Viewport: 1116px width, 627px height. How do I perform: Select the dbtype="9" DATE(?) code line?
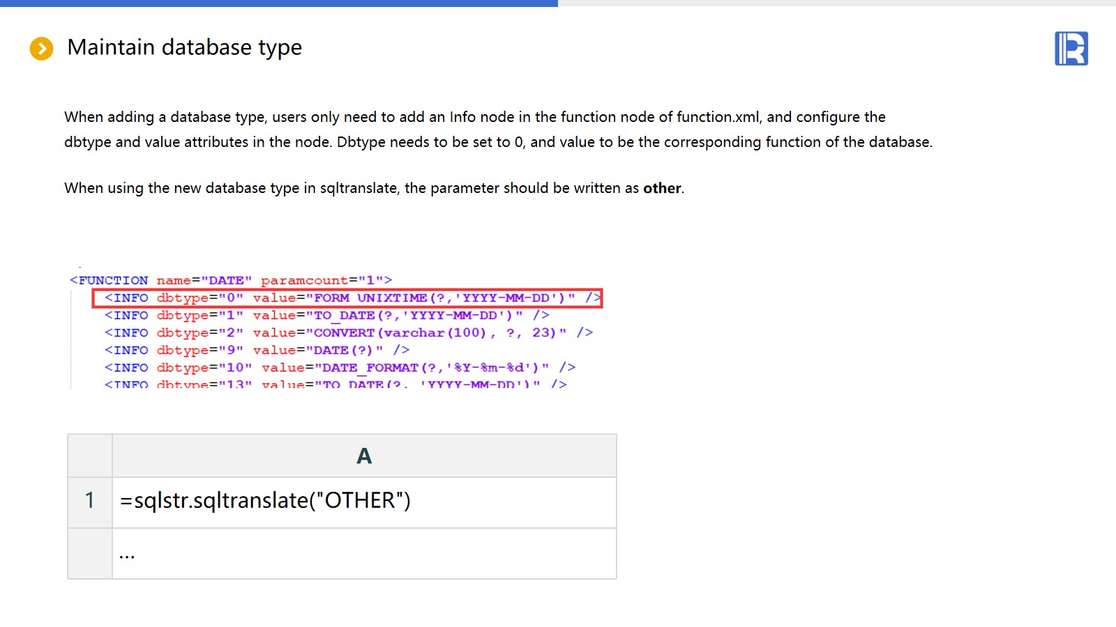257,350
